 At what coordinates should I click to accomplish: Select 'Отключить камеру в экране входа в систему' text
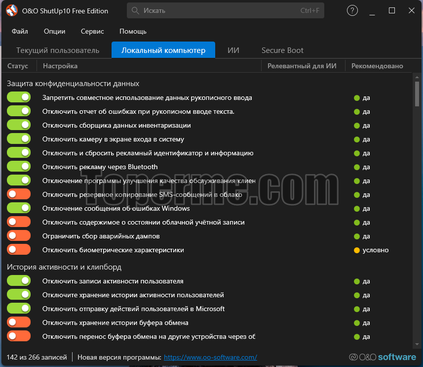coord(113,139)
